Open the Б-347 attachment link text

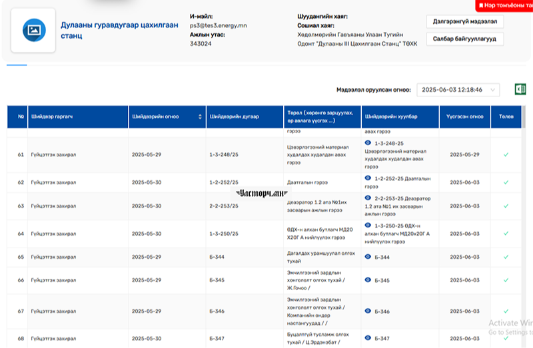(382, 339)
